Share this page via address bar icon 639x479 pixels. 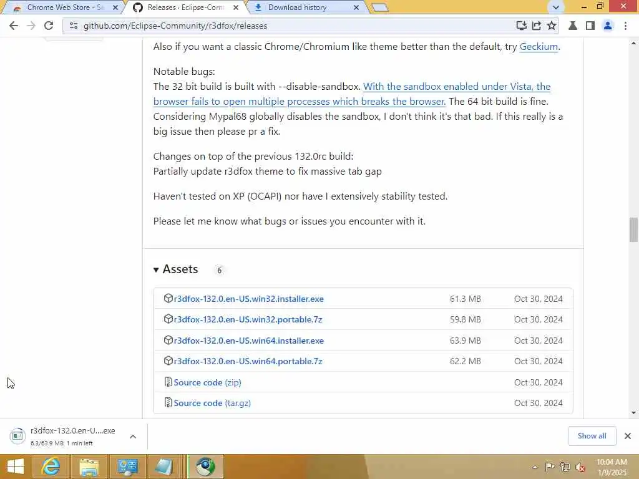536,26
